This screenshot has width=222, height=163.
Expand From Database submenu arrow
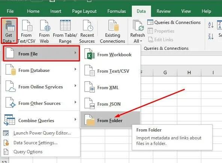76,69
